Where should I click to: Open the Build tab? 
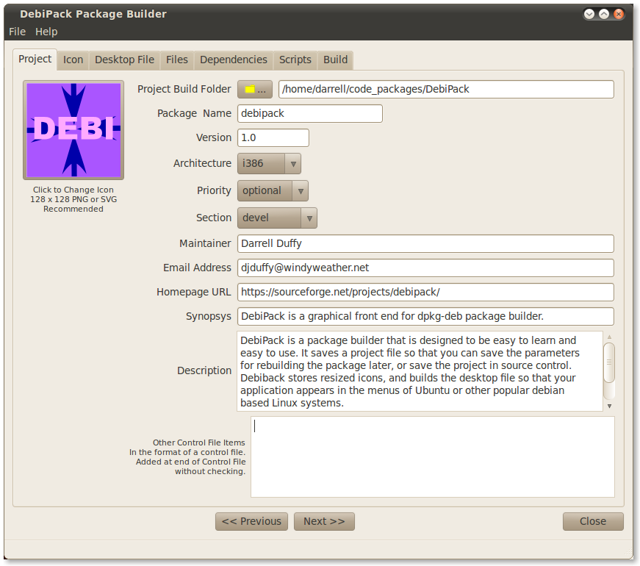point(336,60)
